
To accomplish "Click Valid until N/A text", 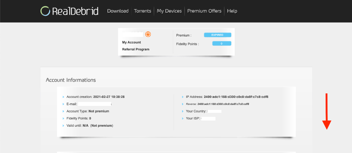I will click(90, 126).
